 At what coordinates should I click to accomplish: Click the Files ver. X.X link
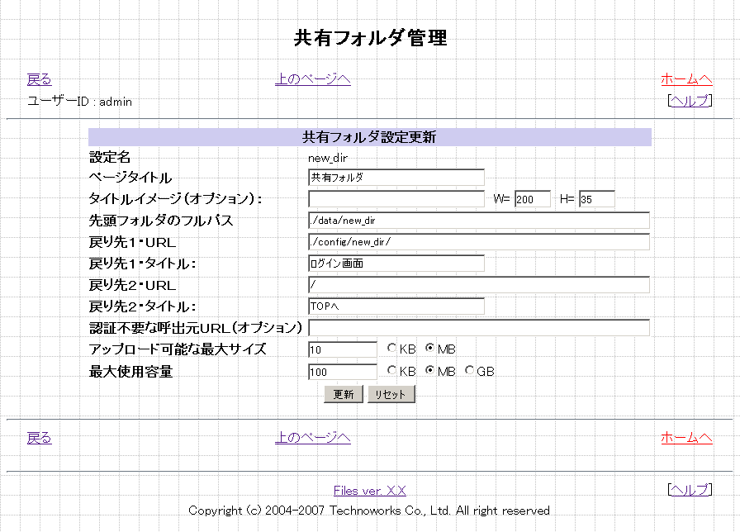point(369,491)
